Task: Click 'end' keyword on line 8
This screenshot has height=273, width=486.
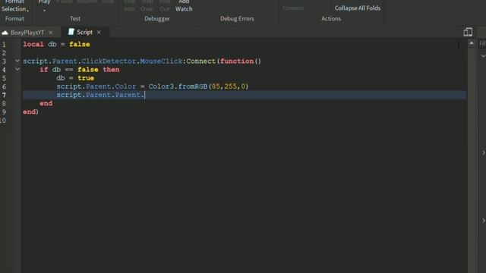Action: click(x=46, y=103)
